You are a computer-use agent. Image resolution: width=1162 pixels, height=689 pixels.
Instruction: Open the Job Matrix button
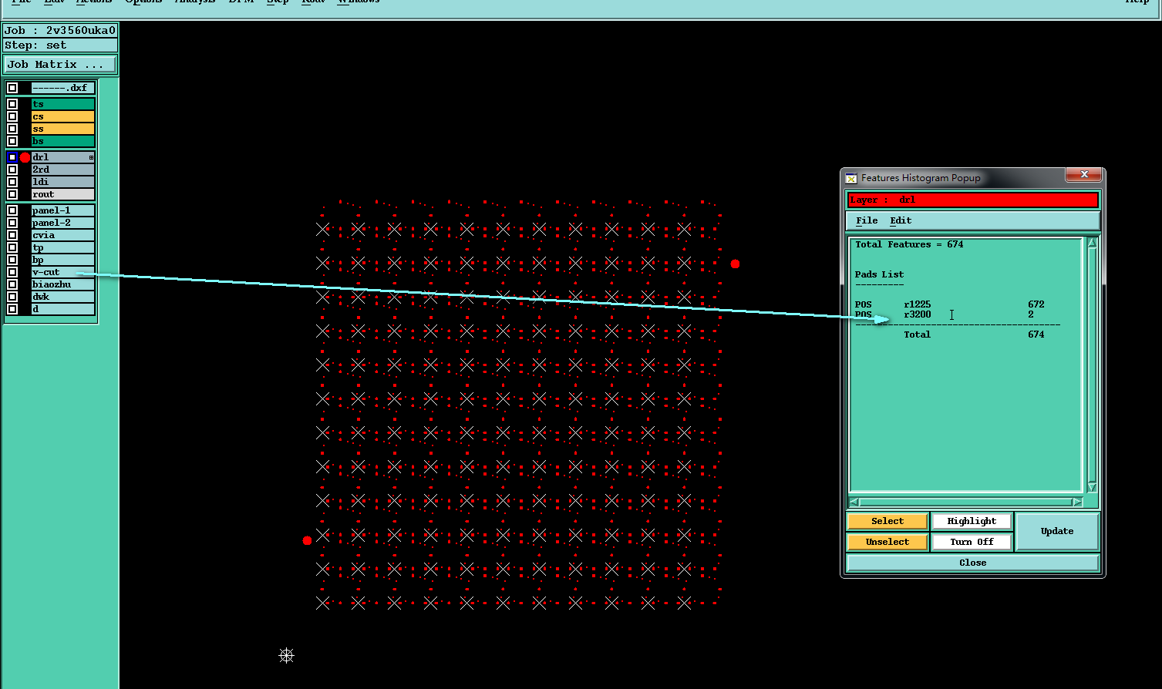tap(60, 65)
